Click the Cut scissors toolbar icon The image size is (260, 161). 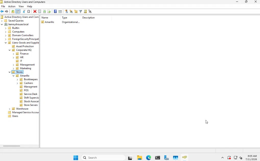tap(24, 11)
